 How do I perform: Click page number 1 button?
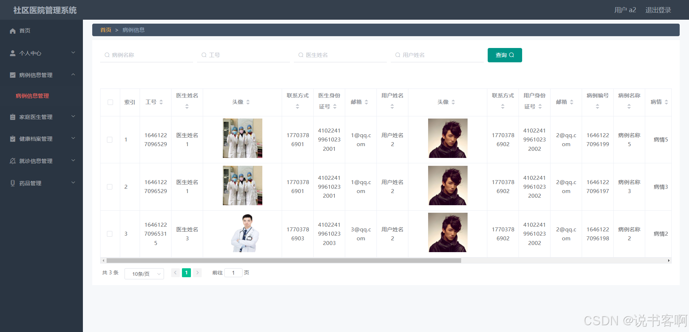click(186, 273)
